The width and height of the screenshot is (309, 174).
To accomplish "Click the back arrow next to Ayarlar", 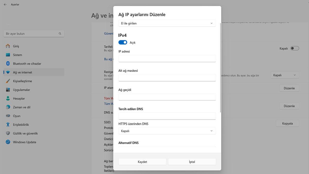I will (5, 4).
